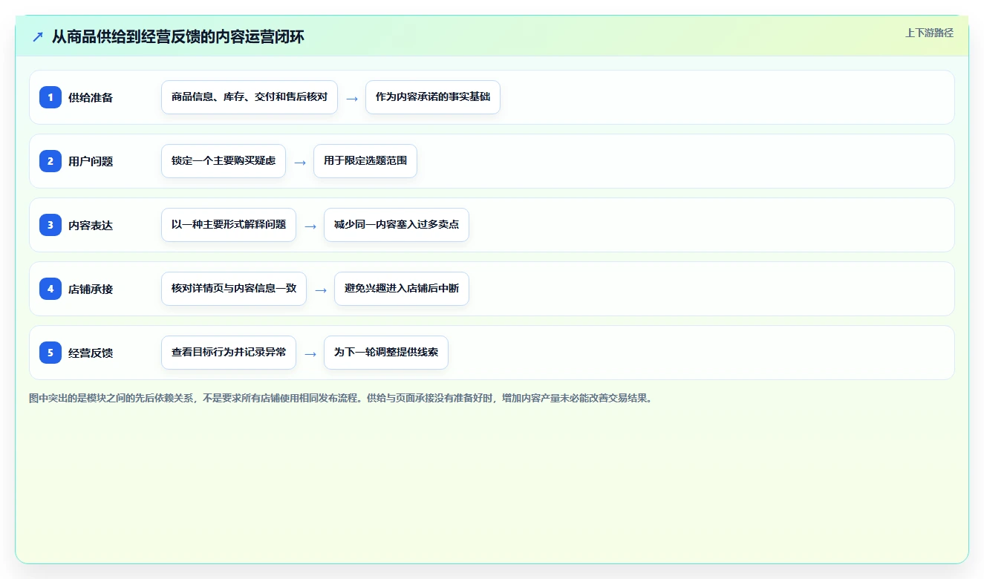The width and height of the screenshot is (984, 579).
Task: Click the 锁定一个主要购买疑虑 box
Action: pos(224,161)
